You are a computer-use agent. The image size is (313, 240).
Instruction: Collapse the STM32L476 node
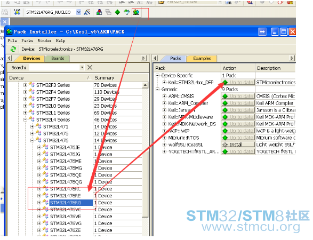tap(33, 141)
